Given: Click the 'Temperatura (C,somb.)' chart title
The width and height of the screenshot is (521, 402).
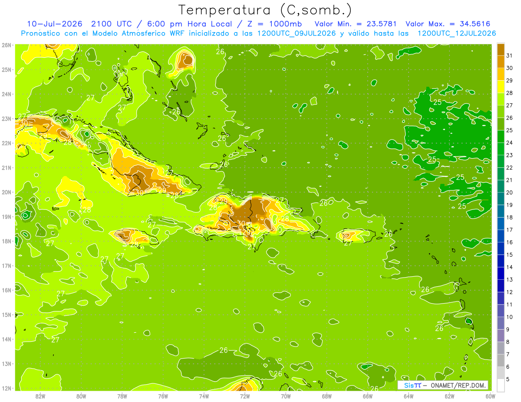Looking at the screenshot, I should pos(265,10).
